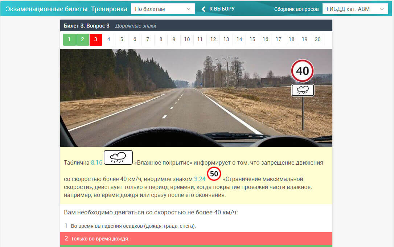Click the back arrow icon beside К ВЫБОРУ

click(203, 9)
